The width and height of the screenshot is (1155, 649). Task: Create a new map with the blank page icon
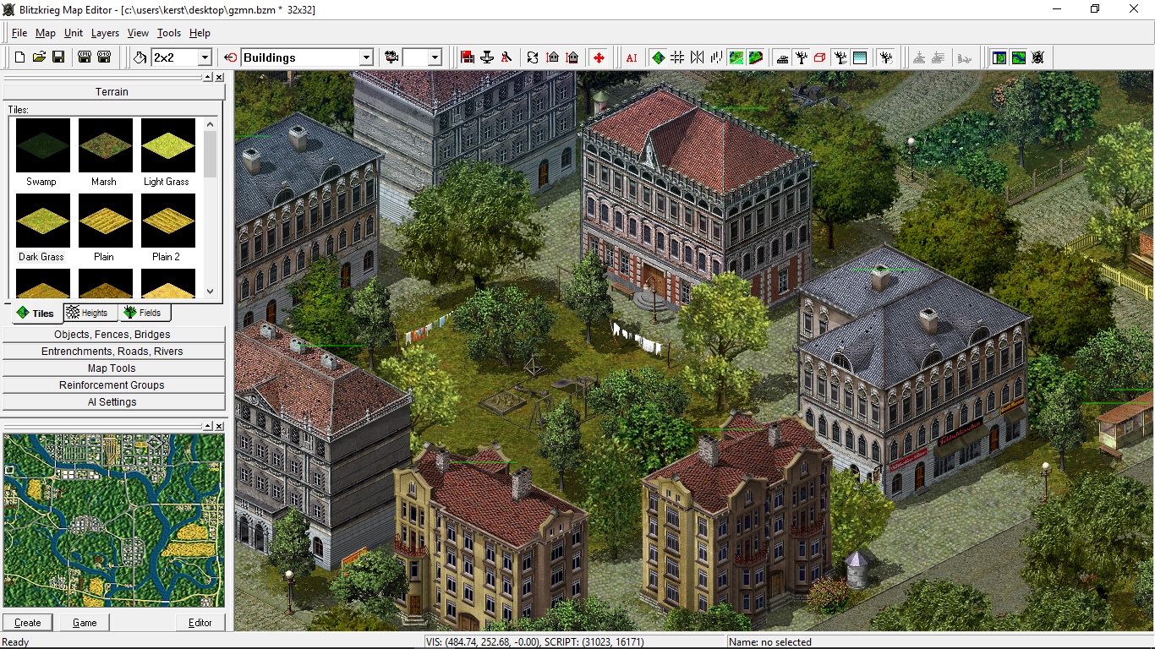(x=20, y=57)
